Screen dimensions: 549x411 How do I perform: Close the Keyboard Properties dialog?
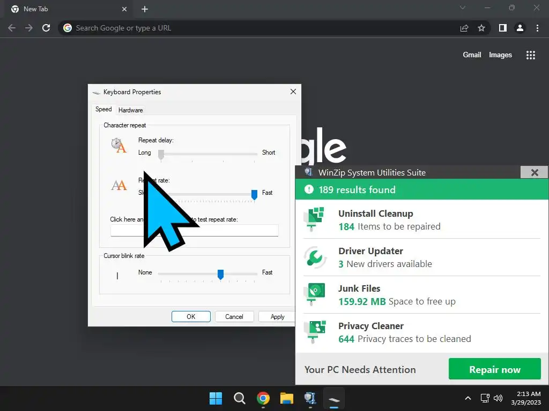(293, 92)
